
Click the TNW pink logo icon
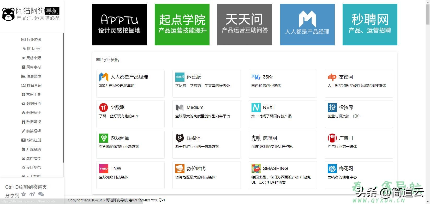point(104,169)
